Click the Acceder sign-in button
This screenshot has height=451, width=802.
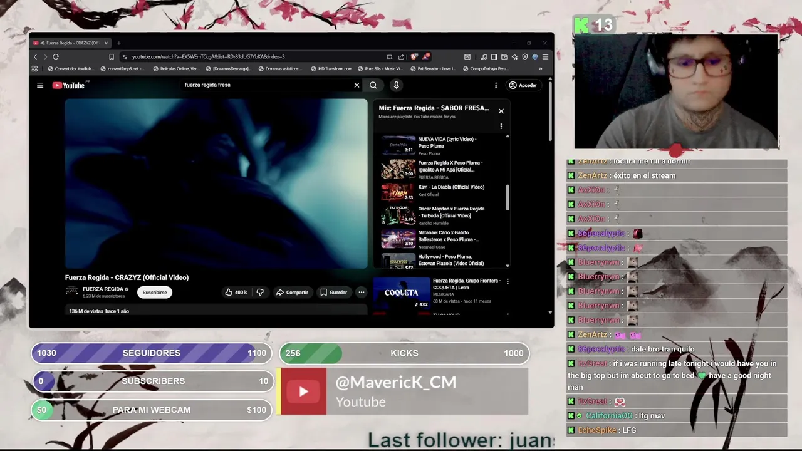[x=523, y=85]
